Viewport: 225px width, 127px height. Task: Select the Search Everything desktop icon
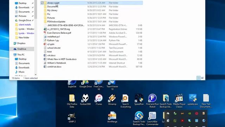point(126,101)
